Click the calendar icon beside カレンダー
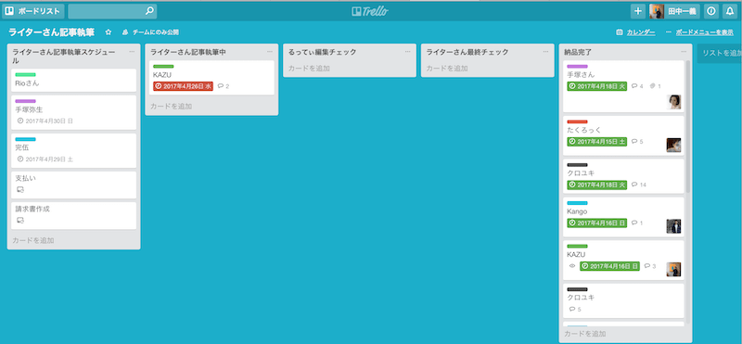 click(x=620, y=32)
